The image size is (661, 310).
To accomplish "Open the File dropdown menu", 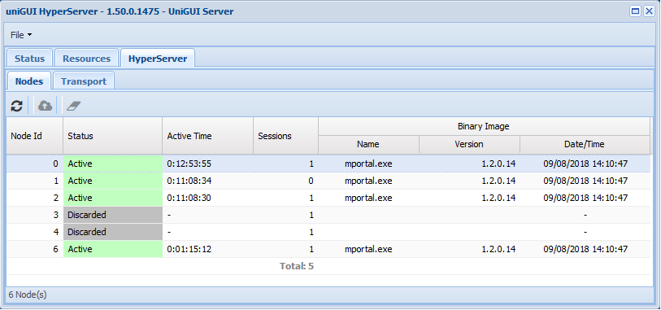I will coord(21,35).
